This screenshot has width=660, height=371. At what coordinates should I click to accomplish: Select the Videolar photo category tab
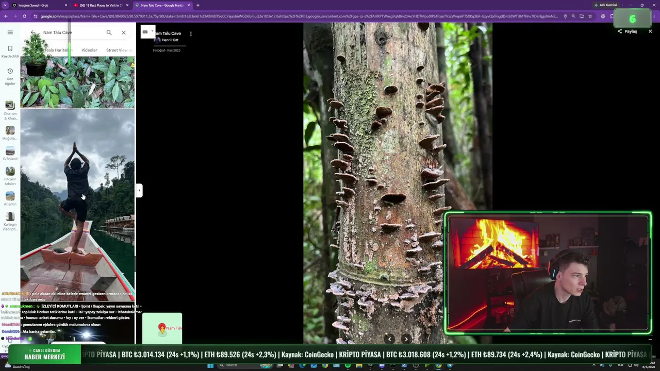(x=89, y=50)
